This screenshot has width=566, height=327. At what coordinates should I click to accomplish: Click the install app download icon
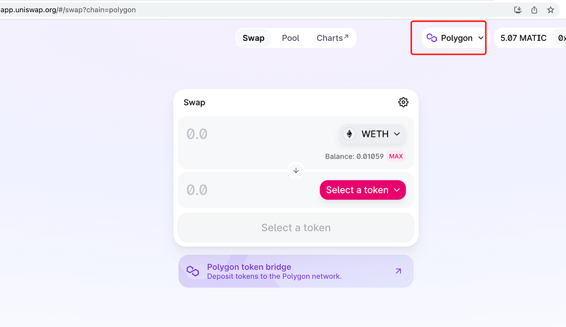(517, 10)
